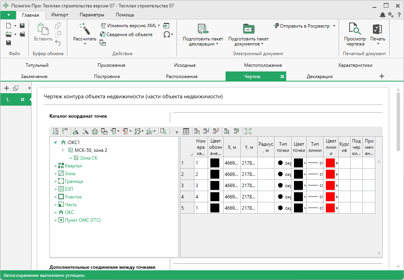Click the magnifier search icon in coordinates toolbar
Screen dimensions: 404x280
[x=163, y=131]
